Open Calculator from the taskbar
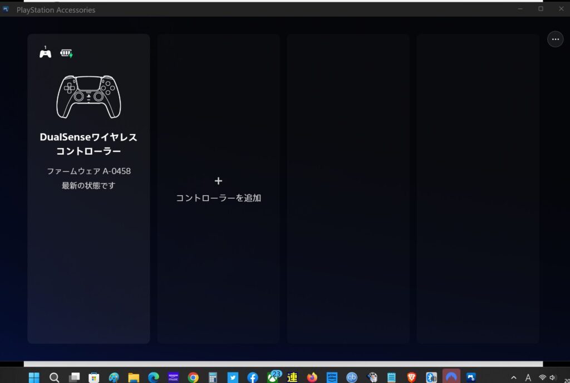 (x=213, y=377)
